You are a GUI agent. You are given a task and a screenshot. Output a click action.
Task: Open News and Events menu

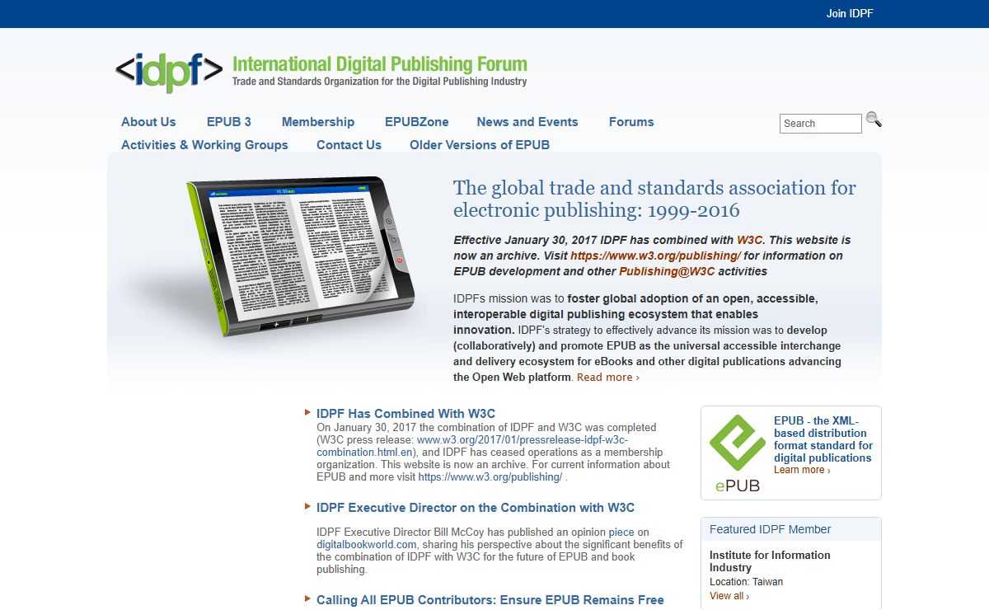[527, 122]
